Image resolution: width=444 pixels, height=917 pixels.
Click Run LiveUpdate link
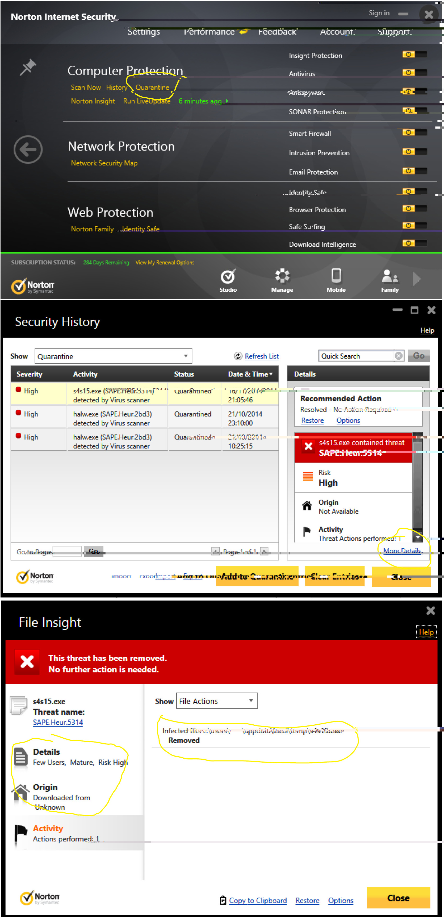point(147,101)
